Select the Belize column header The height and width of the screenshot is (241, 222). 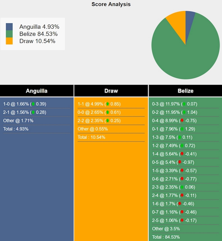(186, 91)
